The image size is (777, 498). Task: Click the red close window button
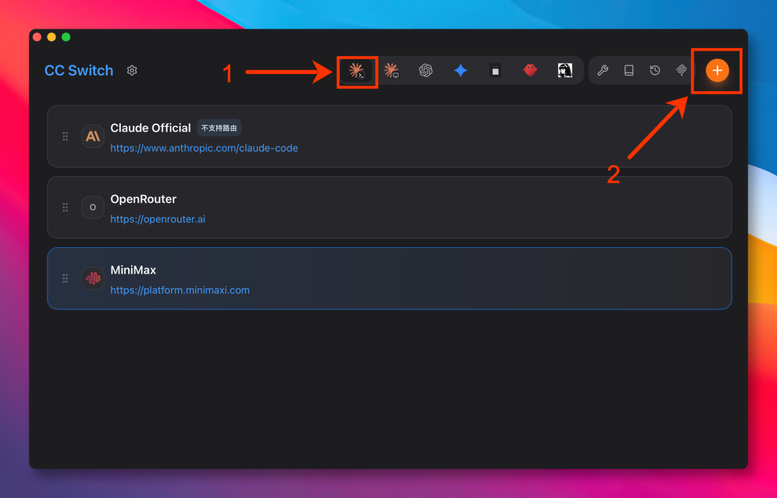[x=37, y=37]
